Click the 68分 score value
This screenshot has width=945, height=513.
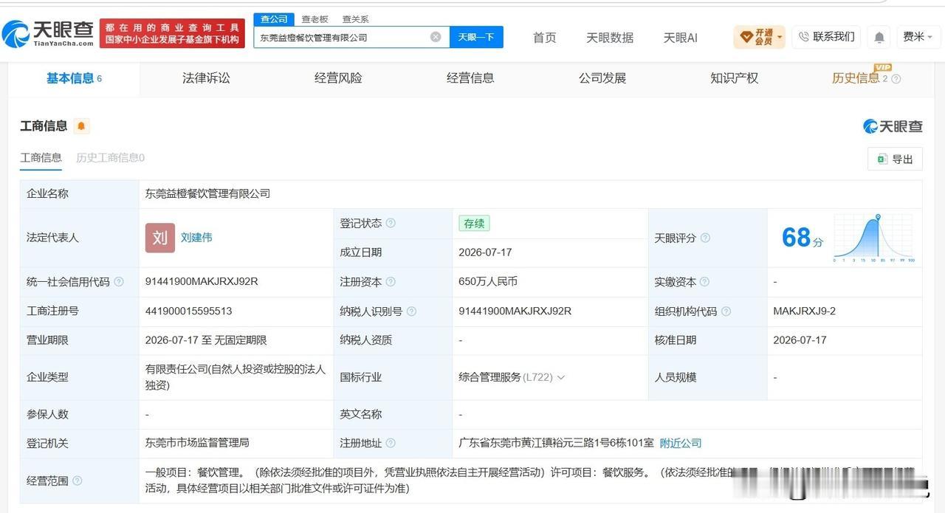click(x=803, y=238)
